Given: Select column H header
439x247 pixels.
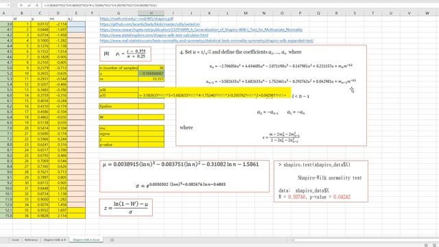Looking at the screenshot, I should click(151, 13).
